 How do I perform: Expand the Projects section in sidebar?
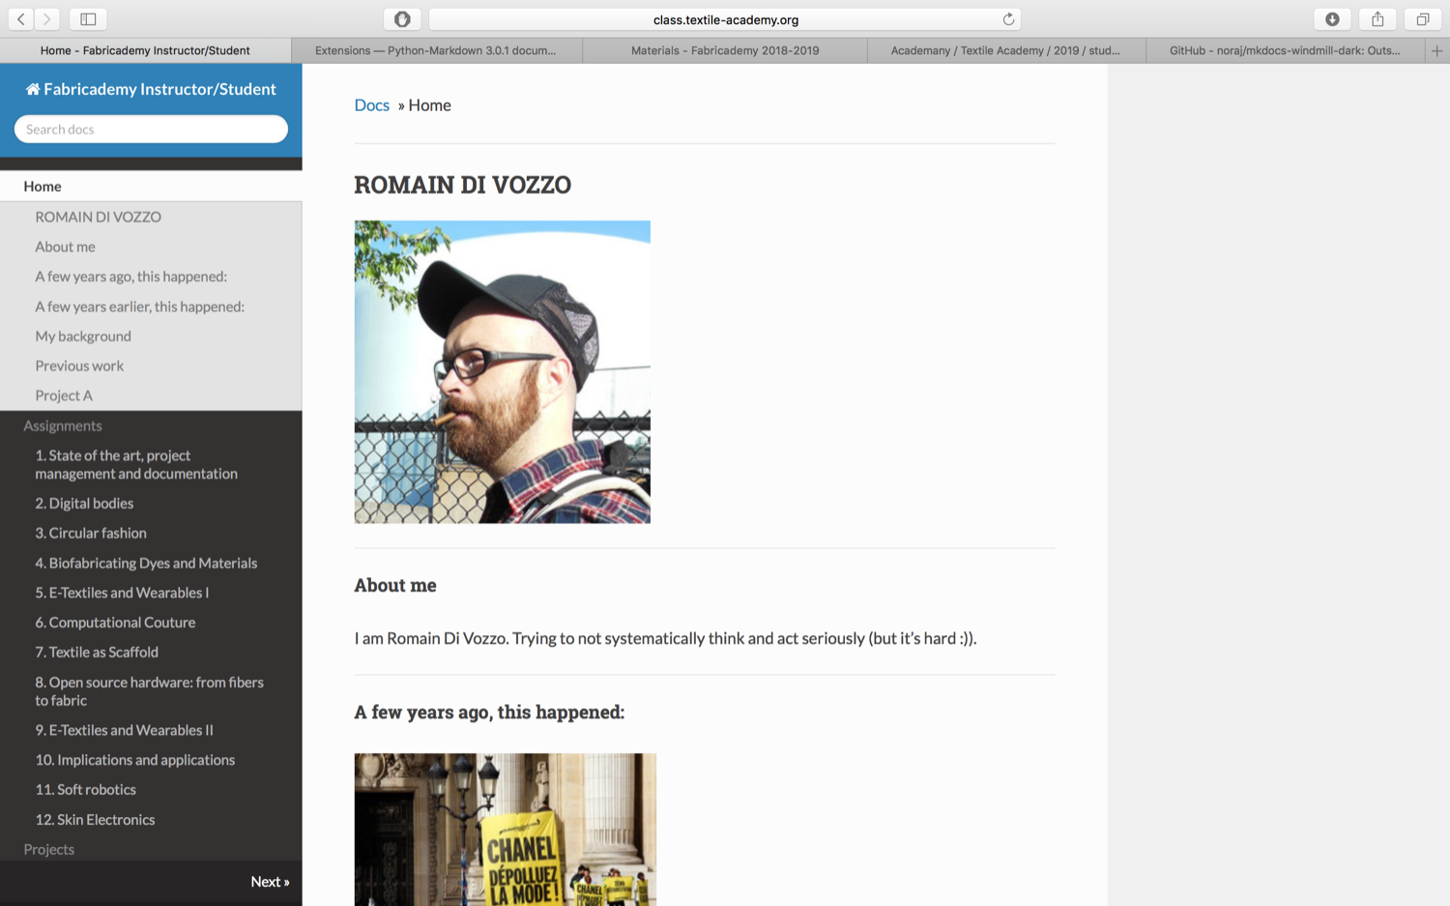pyautogui.click(x=49, y=849)
